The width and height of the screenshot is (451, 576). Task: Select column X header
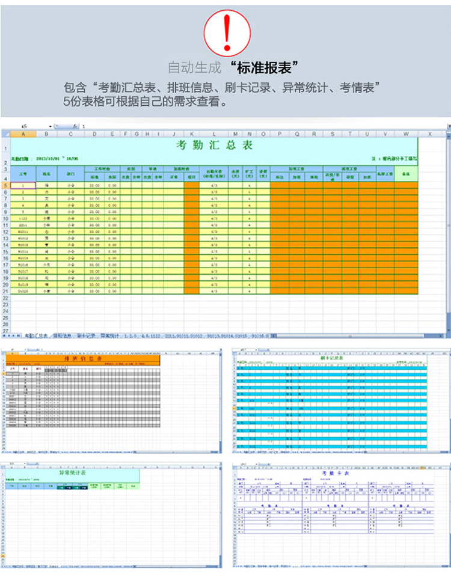point(430,134)
